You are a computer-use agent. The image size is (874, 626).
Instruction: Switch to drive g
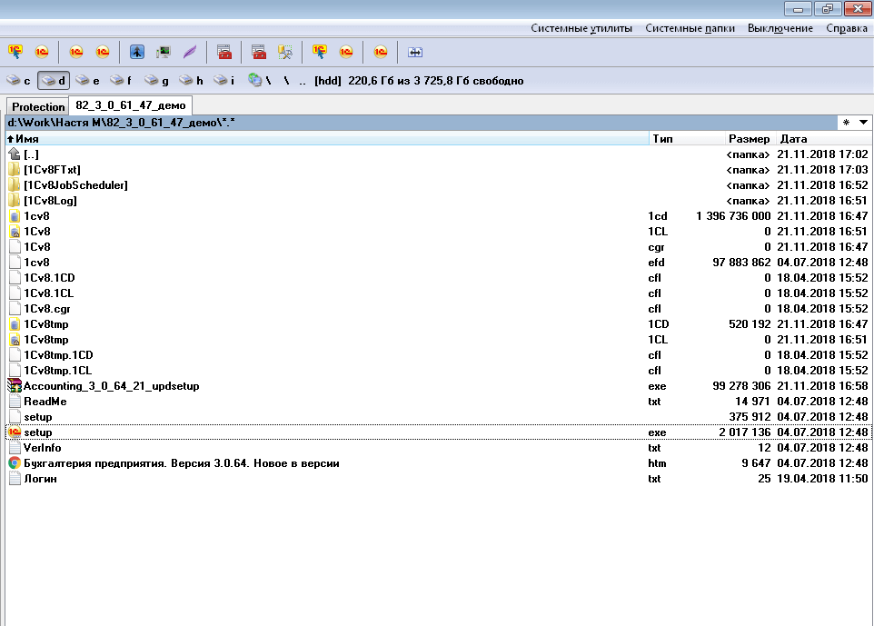coord(156,81)
